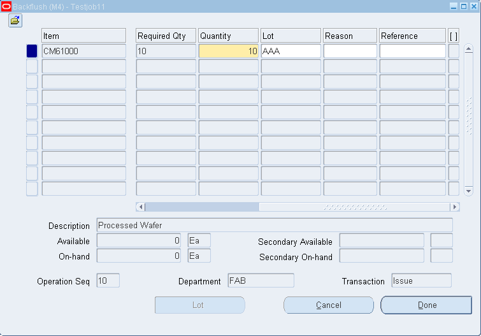The height and width of the screenshot is (336, 481).
Task: Click the Cancel button
Action: pyautogui.click(x=329, y=305)
